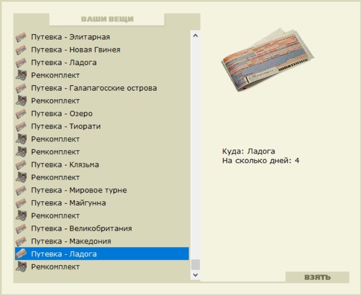Select the item Путевка - Галапагосские острова

point(94,88)
